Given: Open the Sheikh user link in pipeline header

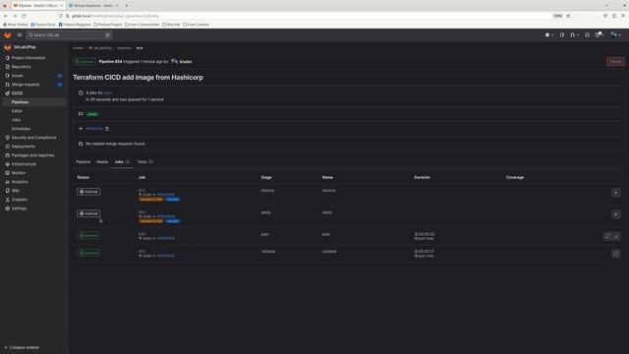Looking at the screenshot, I should click(186, 62).
